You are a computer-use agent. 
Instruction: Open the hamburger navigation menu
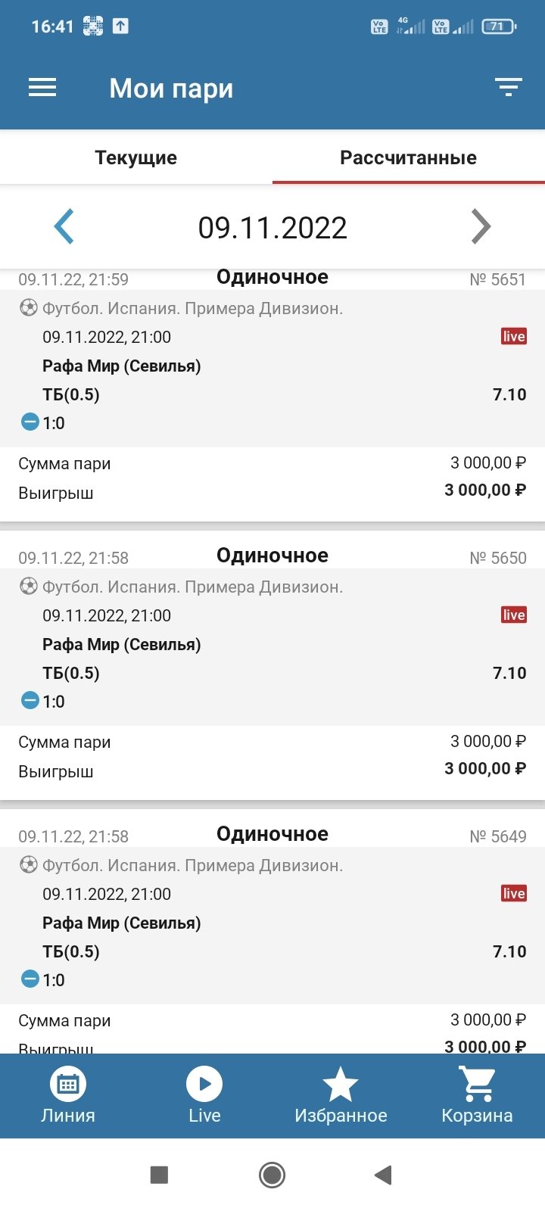[42, 88]
